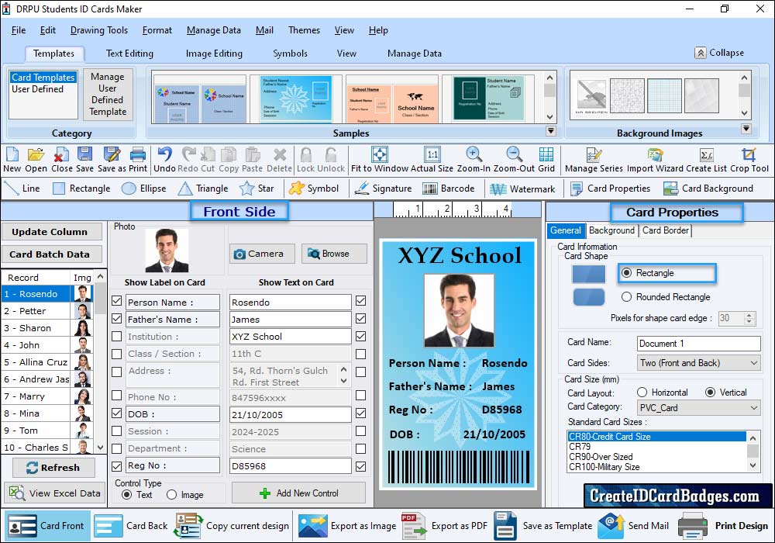Open the Card Sides dropdown

(x=698, y=363)
